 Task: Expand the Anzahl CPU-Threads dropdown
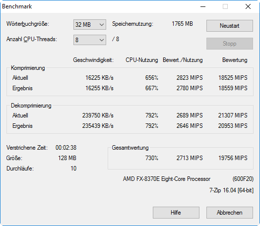pos(90,40)
